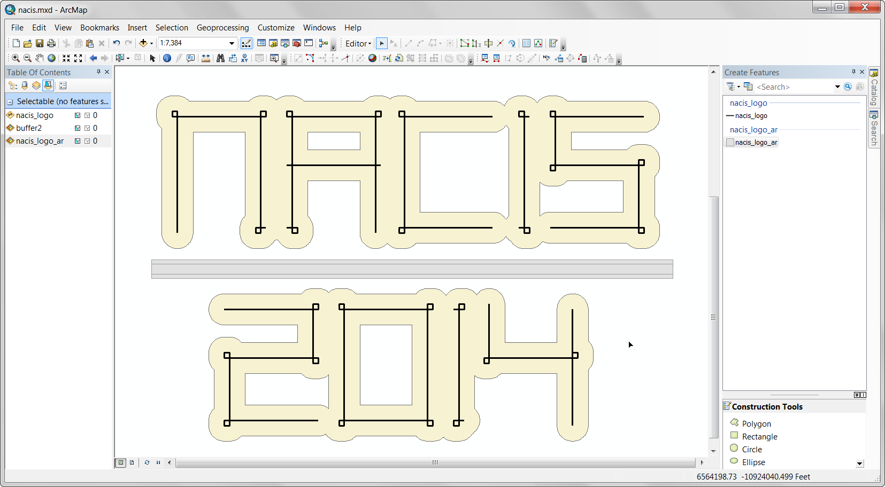Click the Go To XY tool
The height and width of the screenshot is (487, 885).
coord(244,58)
